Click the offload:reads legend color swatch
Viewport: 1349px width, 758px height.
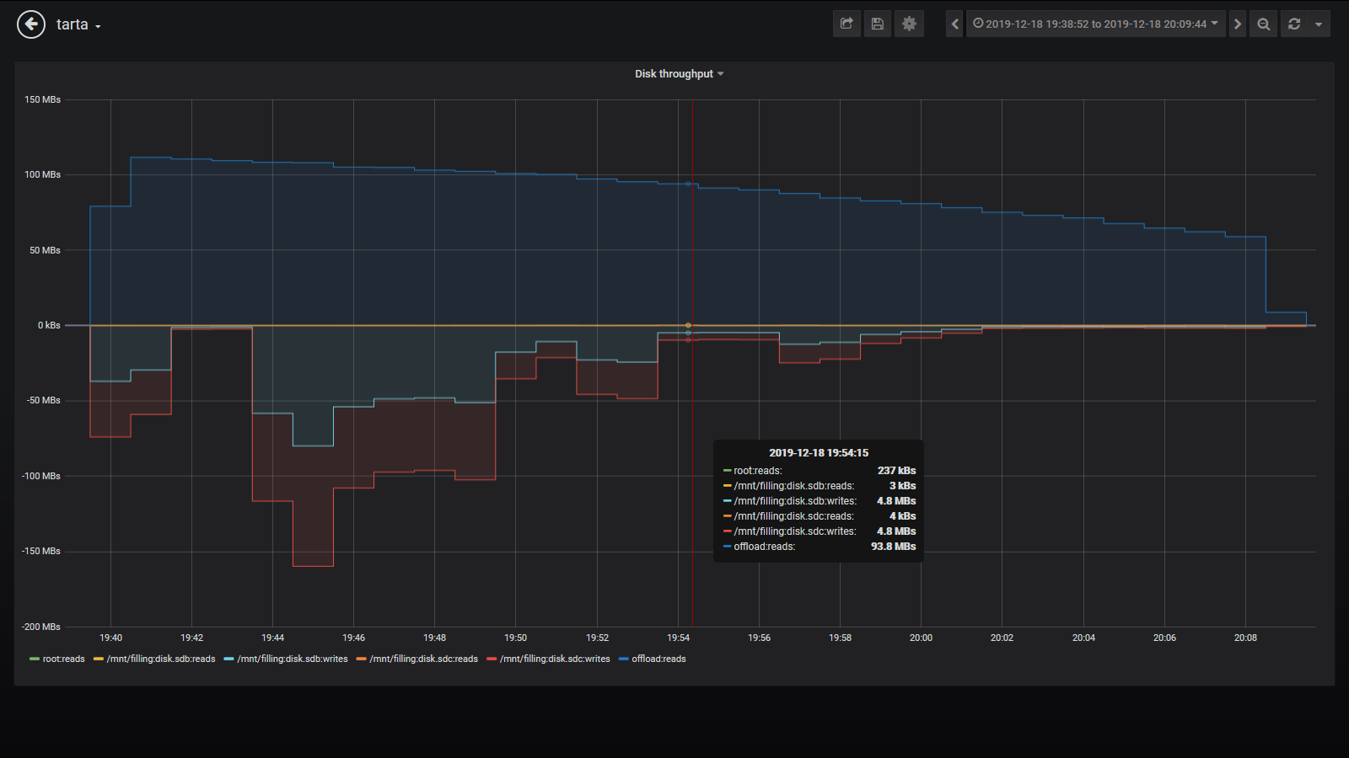(x=624, y=659)
